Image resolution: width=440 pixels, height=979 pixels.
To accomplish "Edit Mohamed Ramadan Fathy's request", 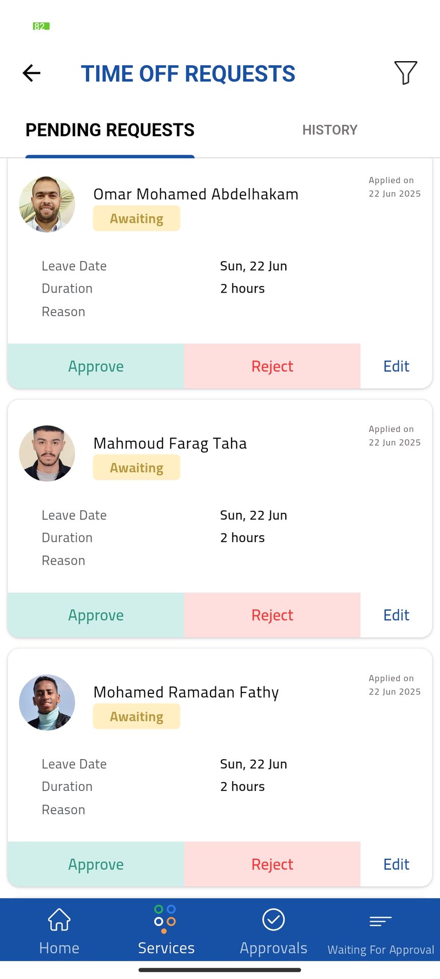I will click(396, 864).
